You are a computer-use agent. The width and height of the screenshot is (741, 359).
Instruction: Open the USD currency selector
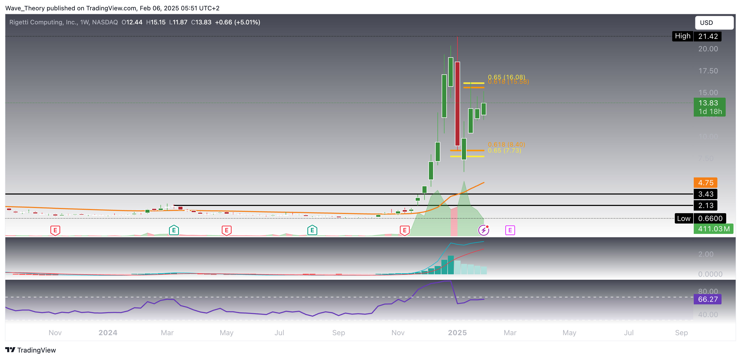point(714,23)
